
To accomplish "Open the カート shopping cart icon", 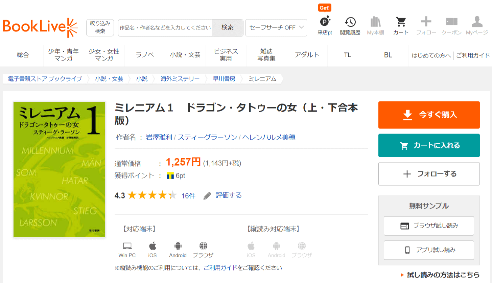I will click(401, 23).
